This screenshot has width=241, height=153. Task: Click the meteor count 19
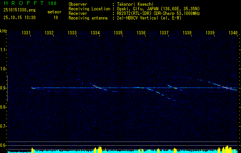click(x=56, y=18)
